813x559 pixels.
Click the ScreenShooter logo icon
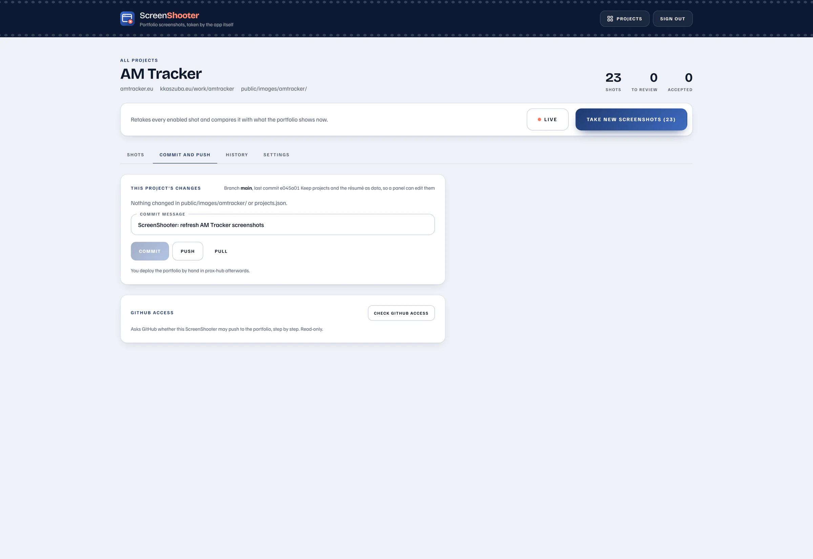[x=127, y=19]
